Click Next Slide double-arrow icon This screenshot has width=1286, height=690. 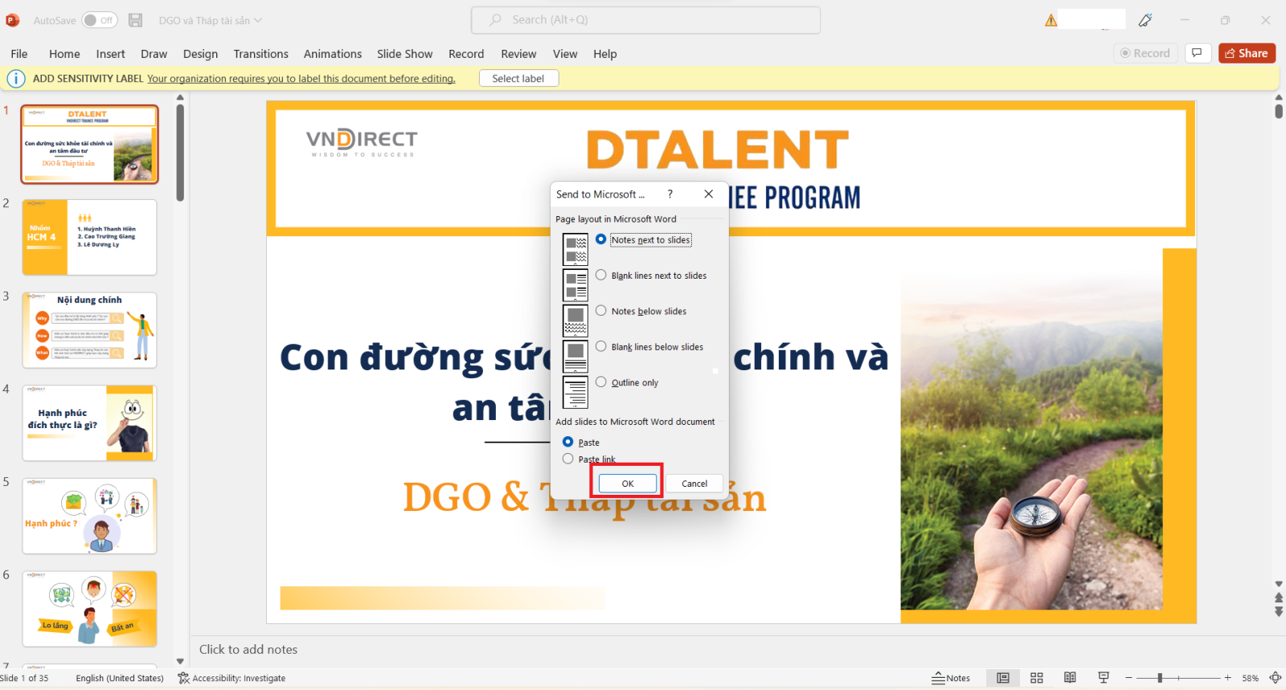(1279, 612)
